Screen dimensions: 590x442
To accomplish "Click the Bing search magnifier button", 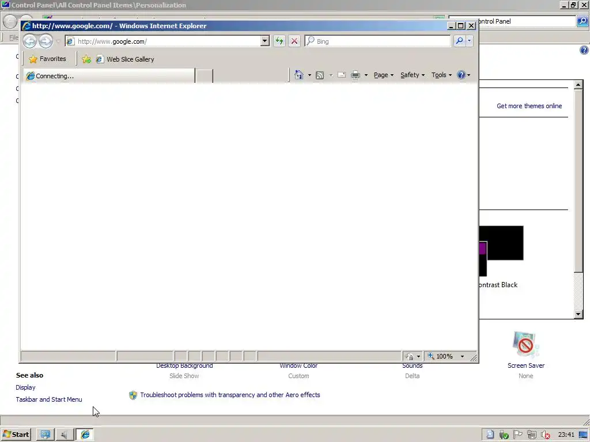I will 459,41.
